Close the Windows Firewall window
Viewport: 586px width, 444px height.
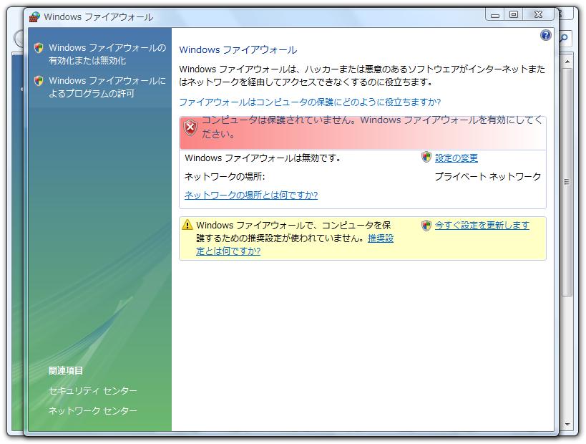pos(538,14)
